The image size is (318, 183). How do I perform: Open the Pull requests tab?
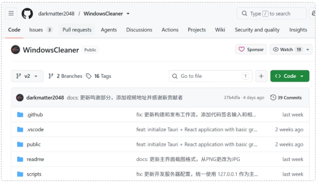tap(77, 30)
